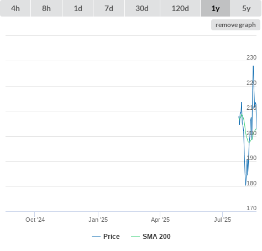Click the Jul '25 axis label
Image resolution: width=262 pixels, height=251 pixels.
point(222,220)
